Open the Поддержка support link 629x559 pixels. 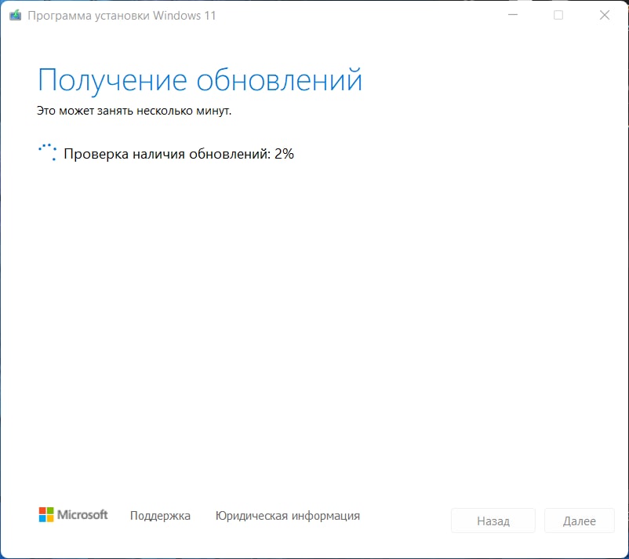click(x=160, y=516)
